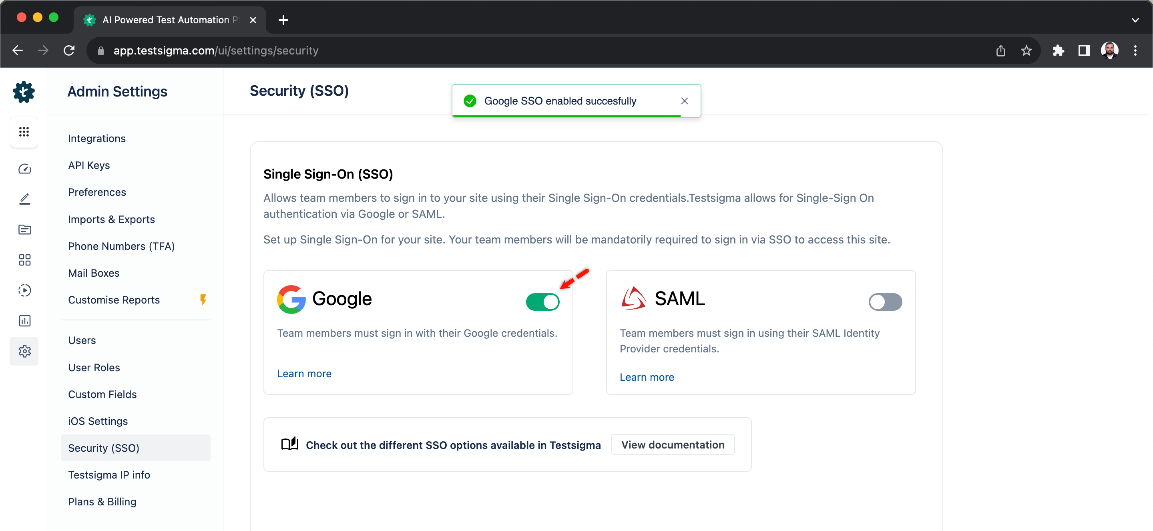Image resolution: width=1153 pixels, height=531 pixels.
Task: Select the API Keys settings option
Action: [88, 165]
